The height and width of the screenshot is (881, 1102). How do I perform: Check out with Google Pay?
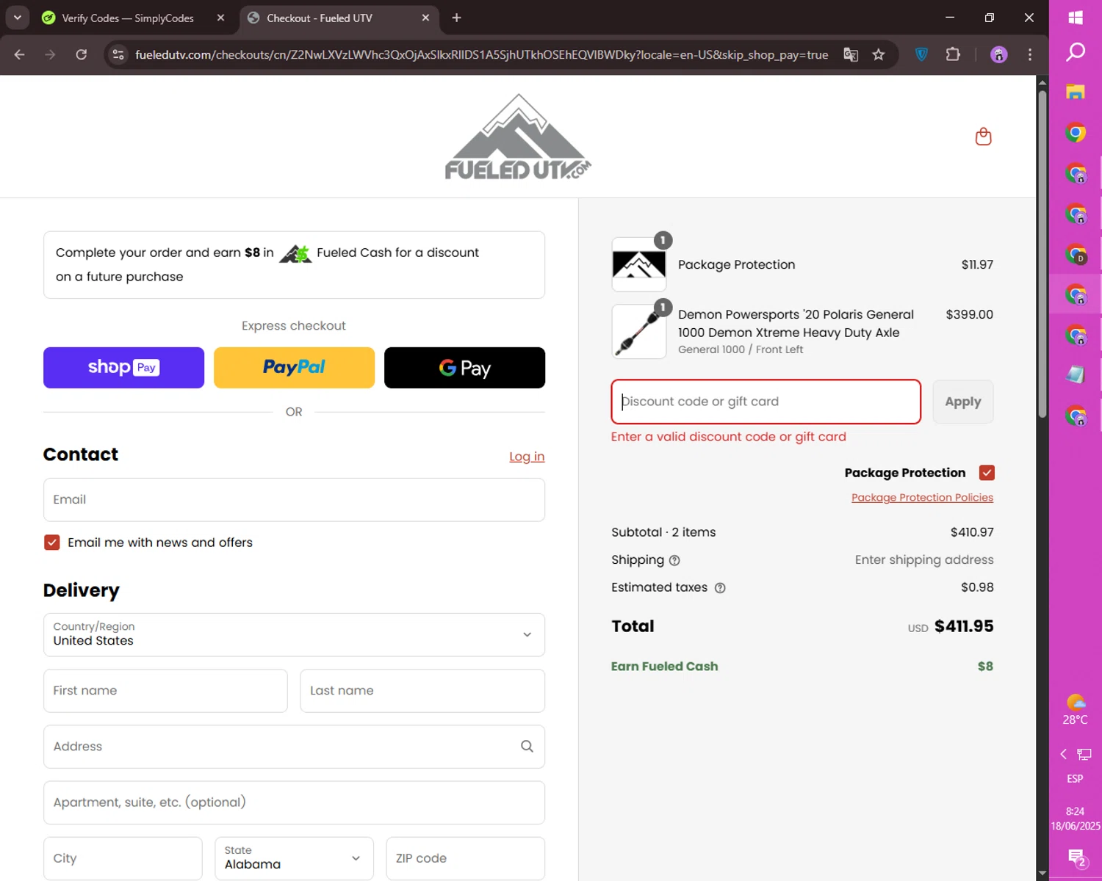[464, 368]
